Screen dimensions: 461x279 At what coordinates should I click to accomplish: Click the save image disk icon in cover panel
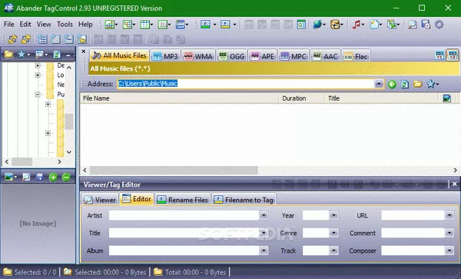[39, 177]
